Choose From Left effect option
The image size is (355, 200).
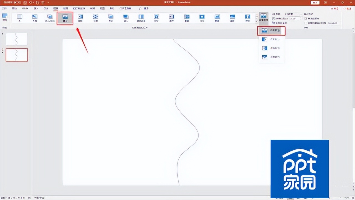pyautogui.click(x=271, y=39)
